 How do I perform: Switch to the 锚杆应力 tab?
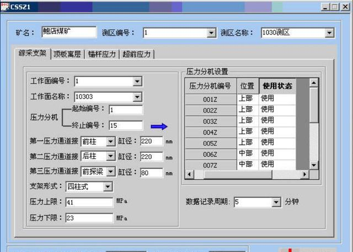coord(101,54)
